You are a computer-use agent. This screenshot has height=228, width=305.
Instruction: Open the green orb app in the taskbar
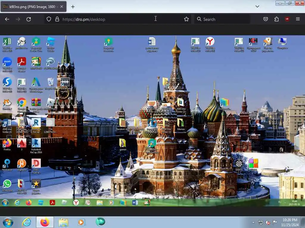(x=100, y=222)
